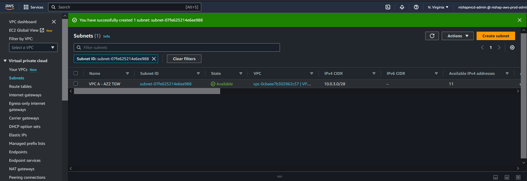Select the VPC A - AZ2 TGW row checkbox

coord(76,84)
